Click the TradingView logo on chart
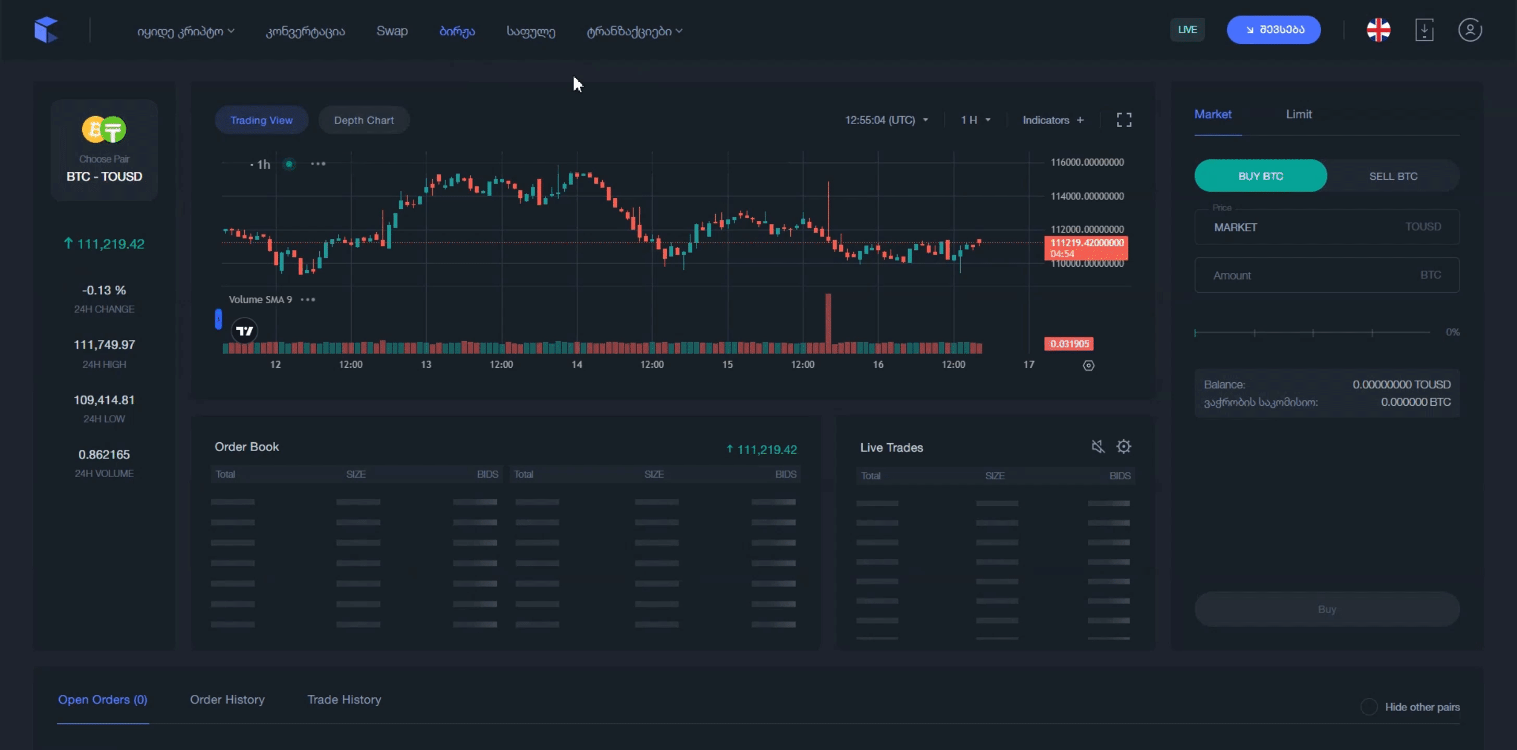 tap(244, 331)
